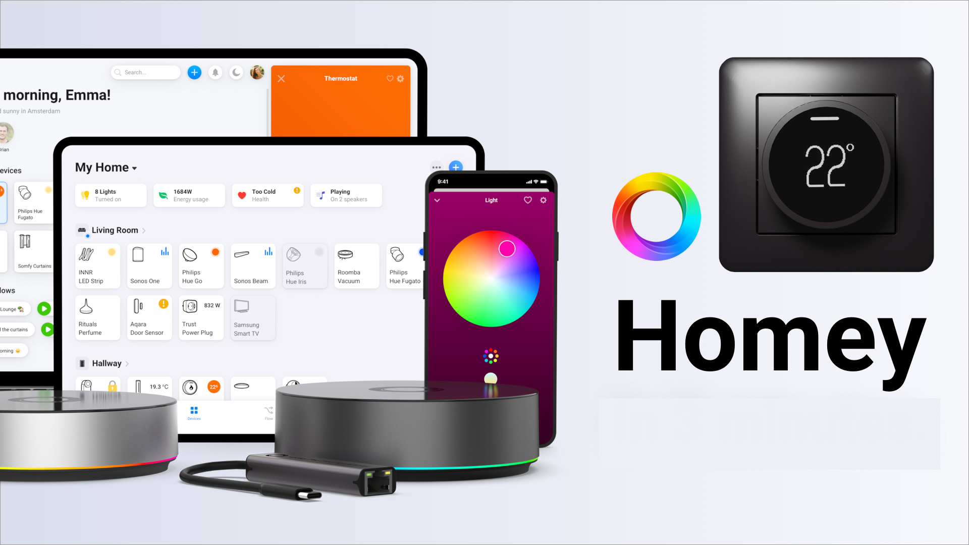
Task: Toggle the light favorite heart icon
Action: [528, 200]
